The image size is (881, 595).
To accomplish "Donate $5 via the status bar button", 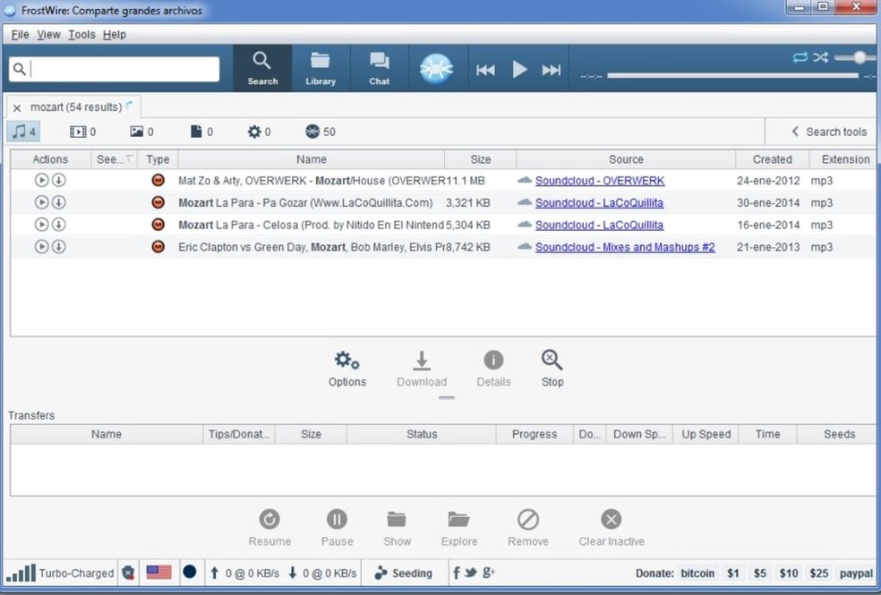I will 759,573.
